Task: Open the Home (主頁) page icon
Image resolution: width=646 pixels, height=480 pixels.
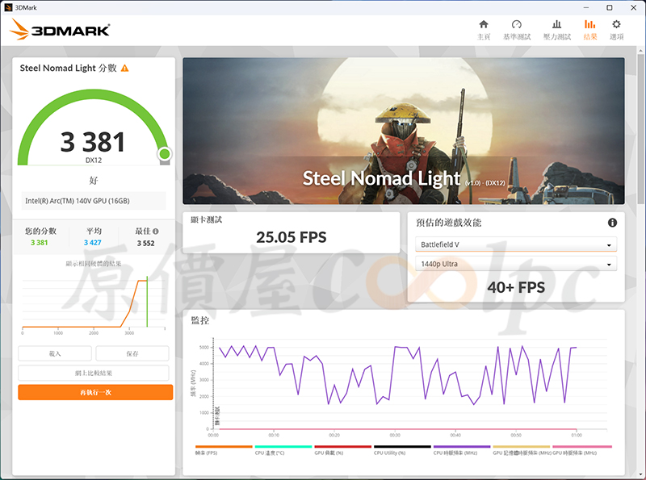Action: click(484, 25)
